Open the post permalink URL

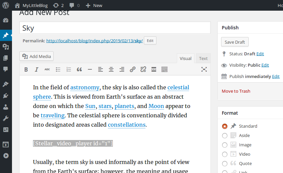point(95,41)
